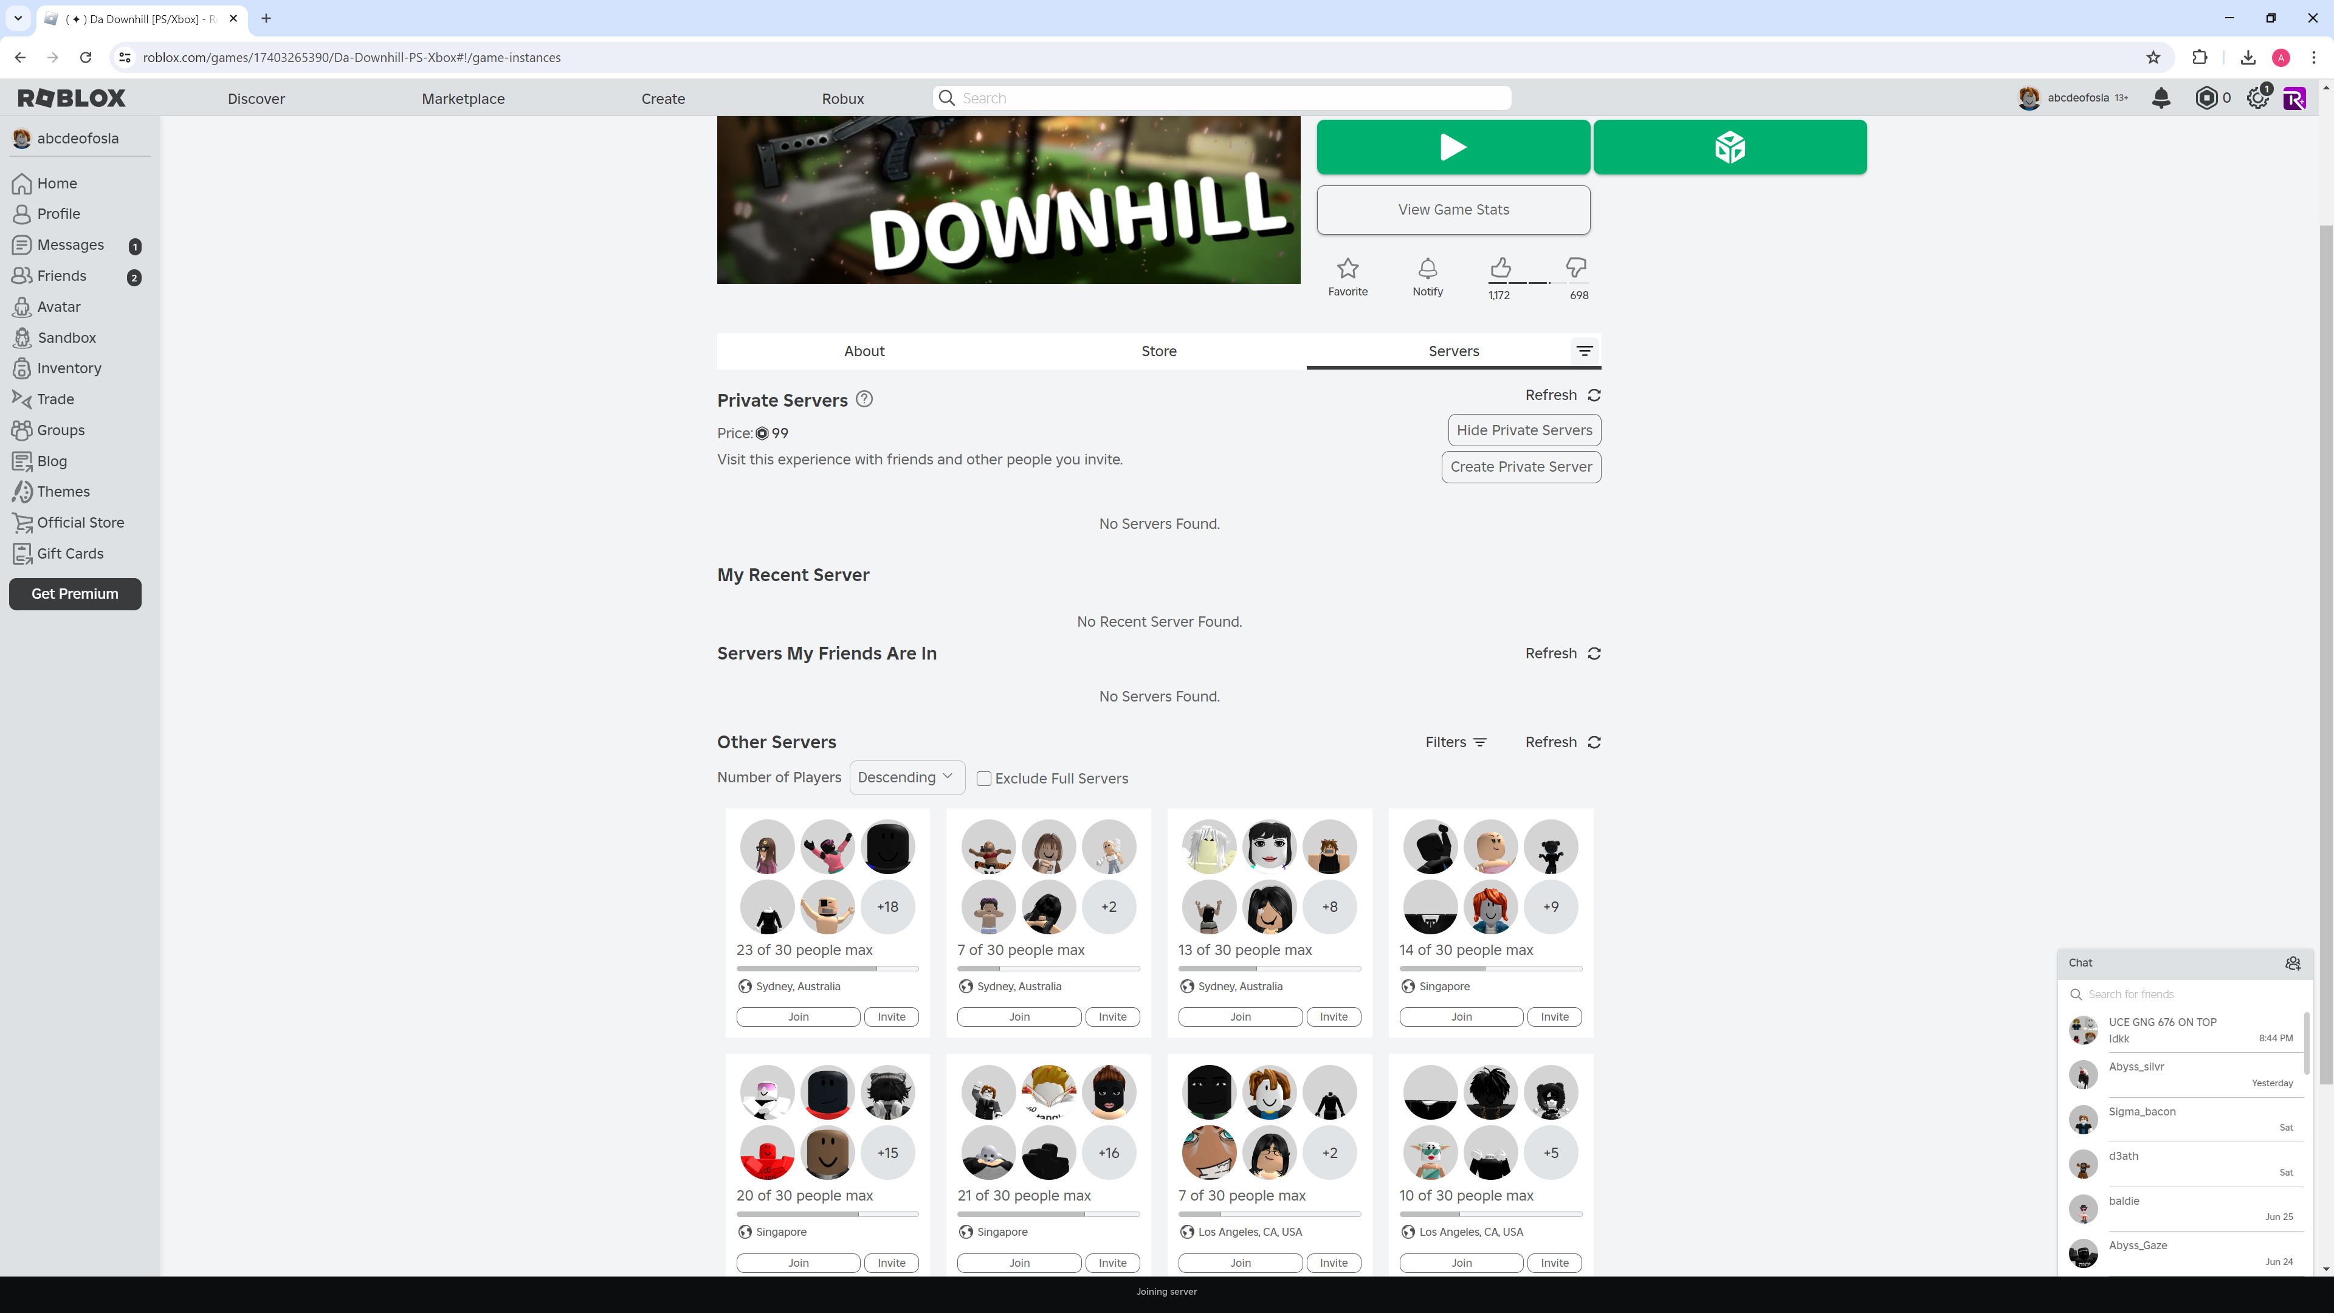Click the 20 of 30 server progress bar

827,1215
